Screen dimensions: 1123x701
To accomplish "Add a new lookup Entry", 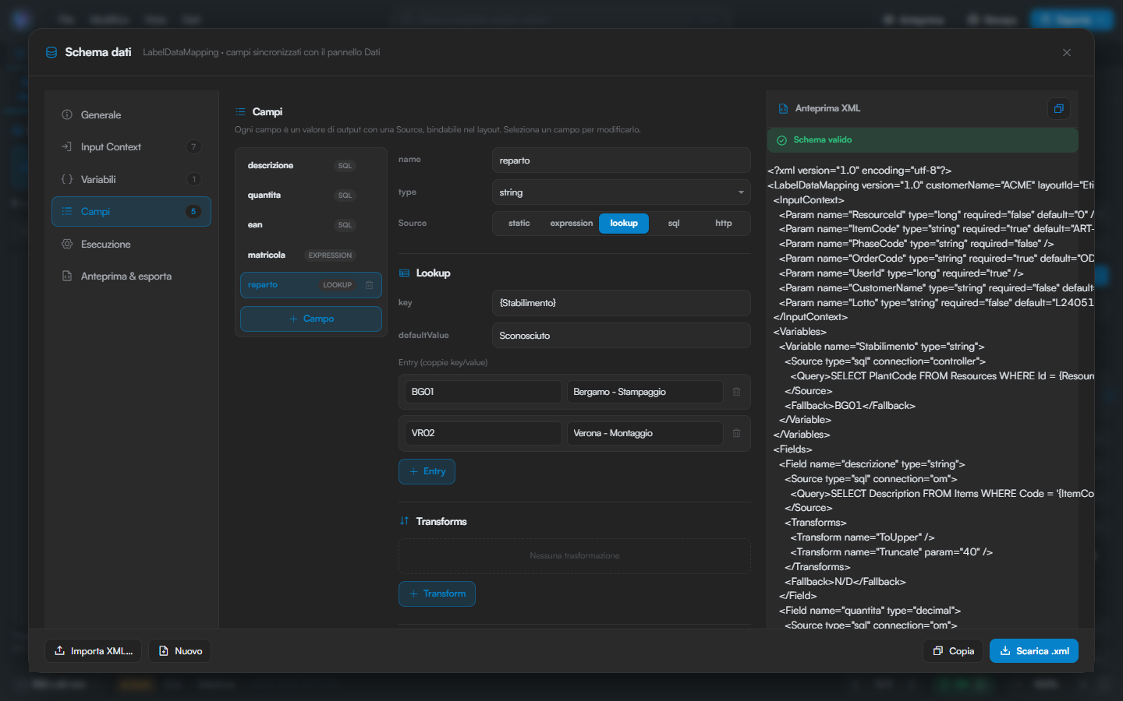I will tap(427, 471).
